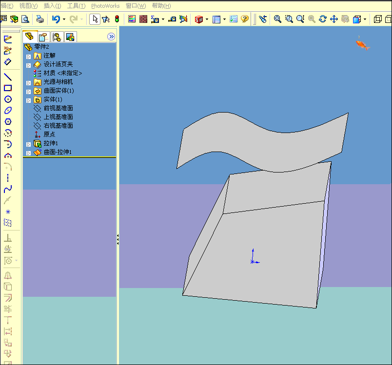Click the Select arrow tool
This screenshot has width=392, height=365.
pyautogui.click(x=95, y=19)
